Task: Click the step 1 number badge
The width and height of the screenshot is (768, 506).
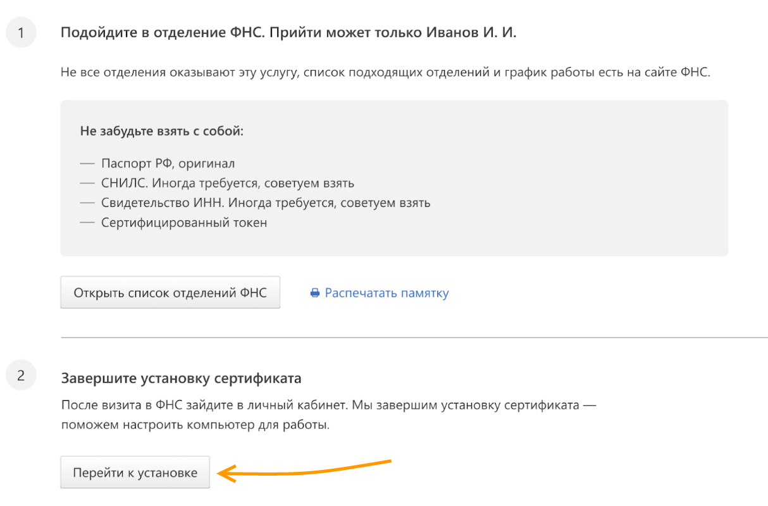Action: pyautogui.click(x=21, y=34)
